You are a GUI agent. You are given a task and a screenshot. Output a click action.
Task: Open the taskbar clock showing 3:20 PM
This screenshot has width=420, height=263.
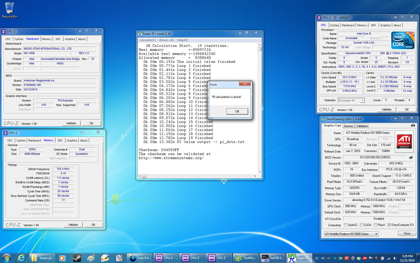tap(407, 258)
